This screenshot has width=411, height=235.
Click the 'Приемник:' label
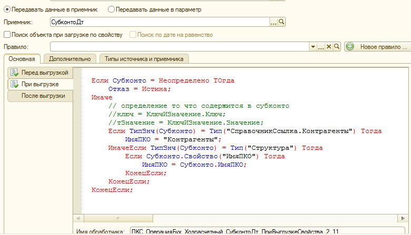[18, 22]
